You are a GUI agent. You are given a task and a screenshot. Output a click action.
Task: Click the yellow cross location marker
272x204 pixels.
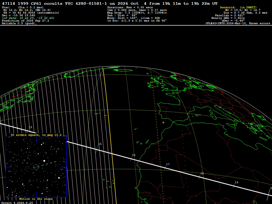[x=163, y=123]
